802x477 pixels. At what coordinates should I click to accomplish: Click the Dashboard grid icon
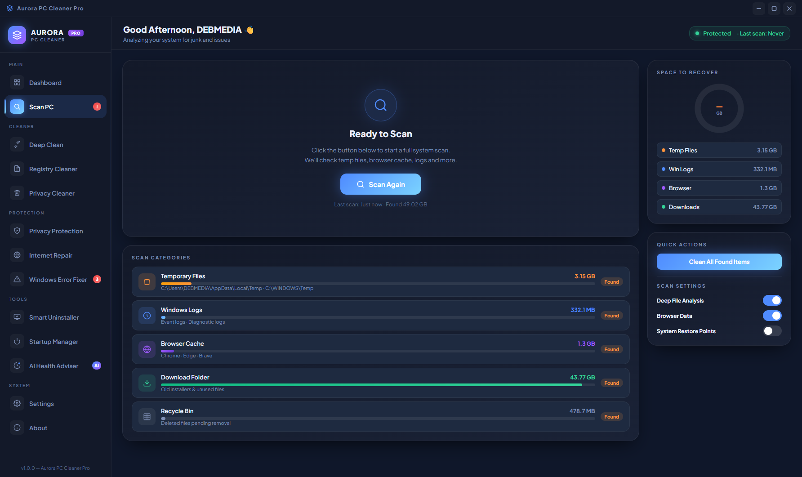pos(17,82)
